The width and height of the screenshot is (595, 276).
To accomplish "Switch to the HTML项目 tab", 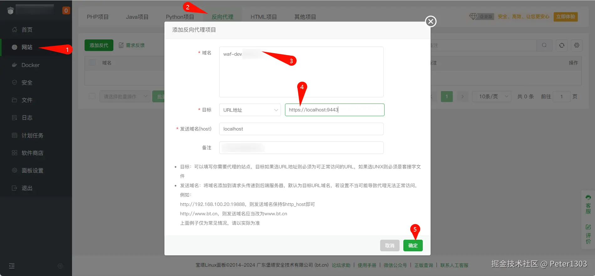I will 264,17.
